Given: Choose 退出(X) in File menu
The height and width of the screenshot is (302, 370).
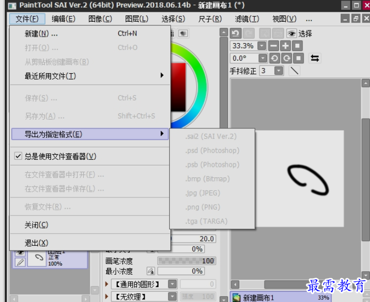Looking at the screenshot, I should coord(90,243).
